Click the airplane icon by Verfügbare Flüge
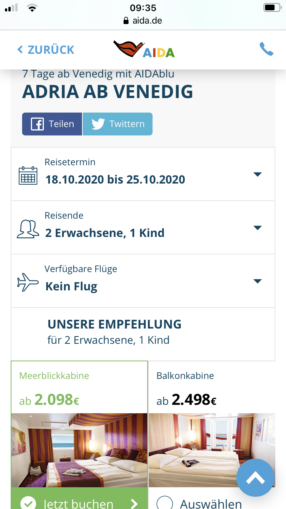 [x=28, y=283]
